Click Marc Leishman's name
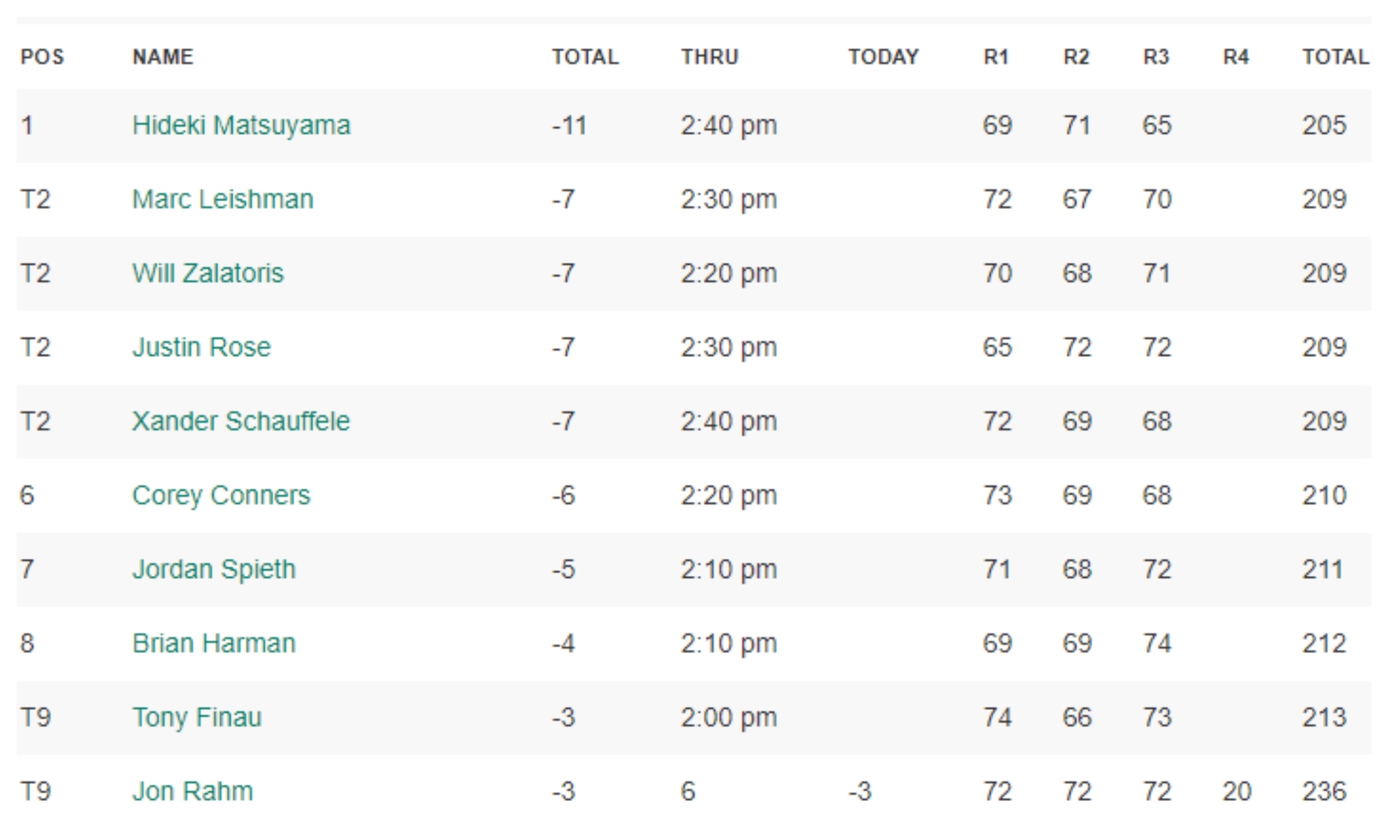 [x=222, y=199]
